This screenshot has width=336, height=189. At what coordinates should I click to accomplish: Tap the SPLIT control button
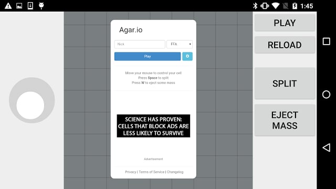click(285, 83)
